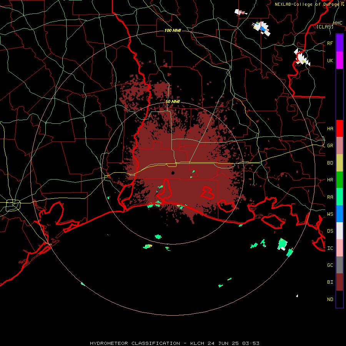Image resolution: width=346 pixels, height=346 pixels.
Task: Pick the RA bright green legend swatch
Action: [339, 197]
